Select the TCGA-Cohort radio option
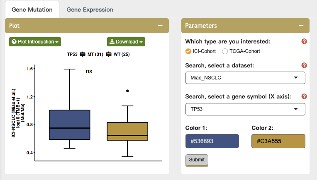The width and height of the screenshot is (317, 180). pos(225,51)
